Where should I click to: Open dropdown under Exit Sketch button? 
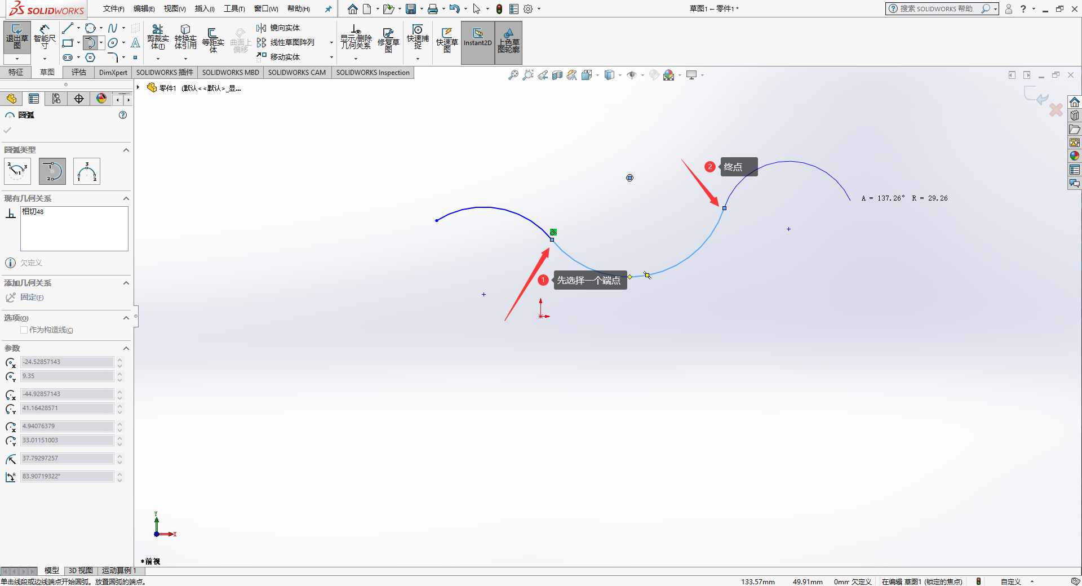tap(17, 59)
